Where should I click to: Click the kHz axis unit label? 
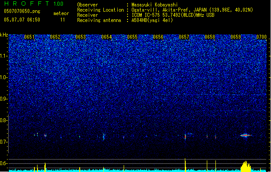(4, 35)
